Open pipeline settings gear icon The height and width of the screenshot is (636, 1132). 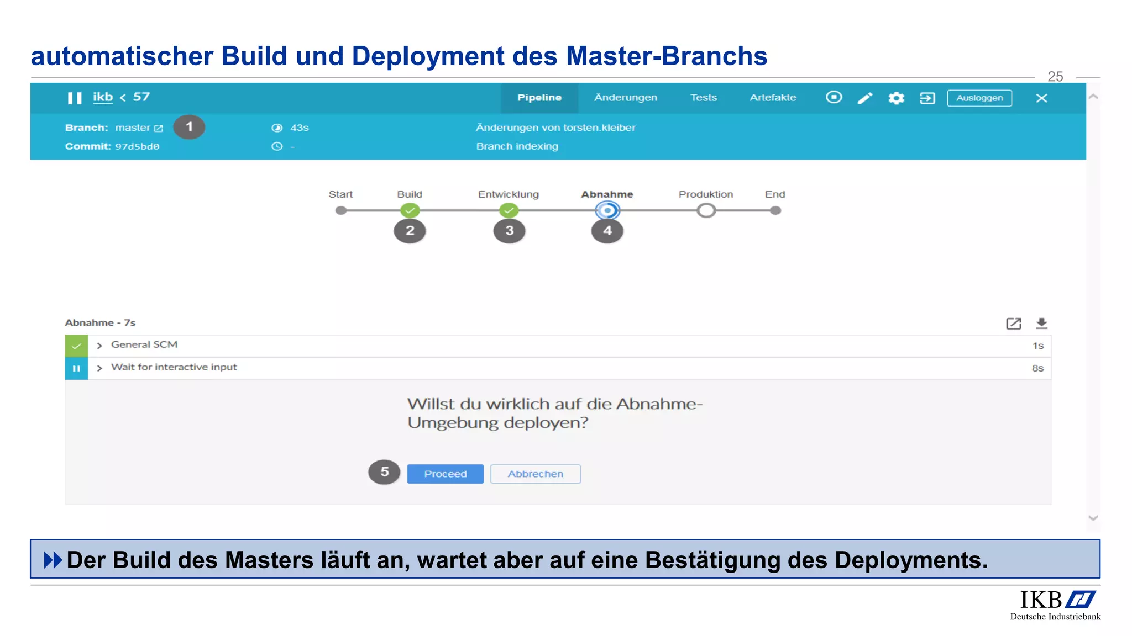pyautogui.click(x=896, y=98)
